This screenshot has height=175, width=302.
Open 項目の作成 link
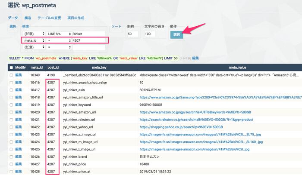(75, 18)
